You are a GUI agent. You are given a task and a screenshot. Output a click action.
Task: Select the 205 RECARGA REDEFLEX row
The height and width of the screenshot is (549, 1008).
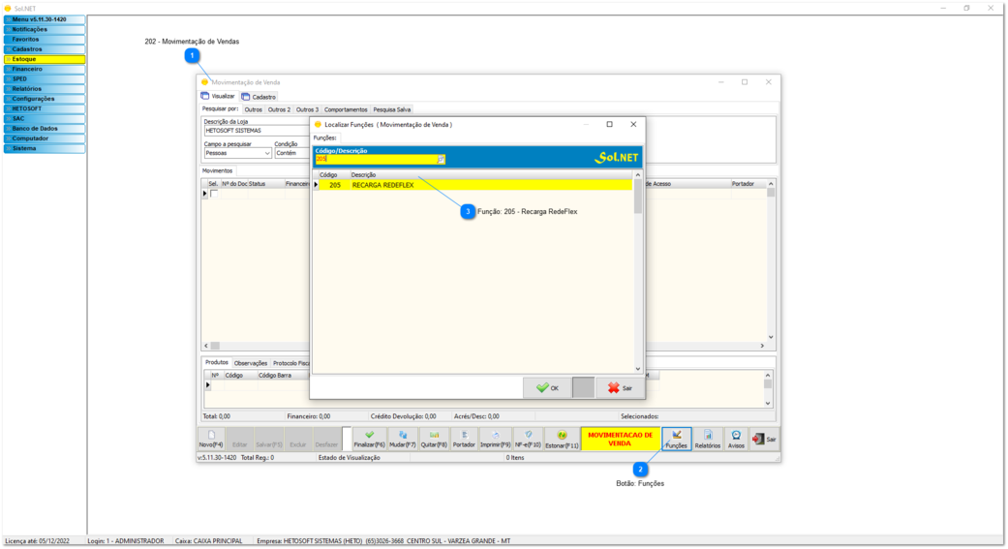coord(475,185)
